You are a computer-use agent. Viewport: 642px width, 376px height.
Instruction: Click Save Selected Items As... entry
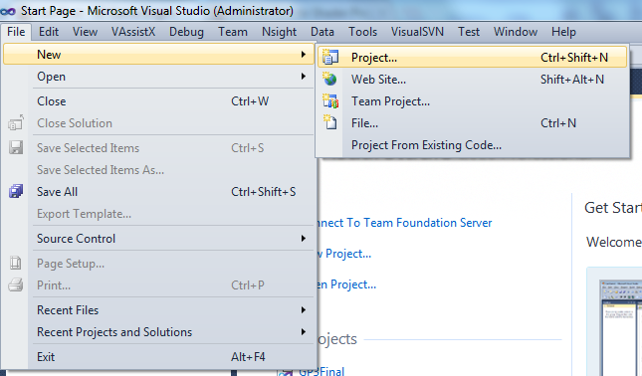(159, 170)
